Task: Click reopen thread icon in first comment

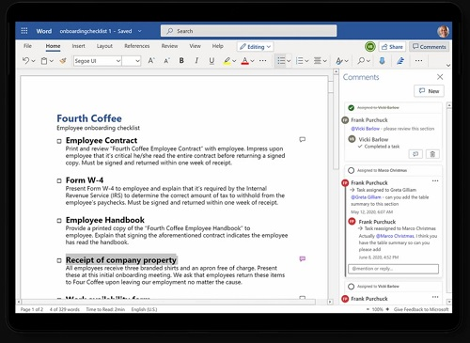Action: (415, 154)
